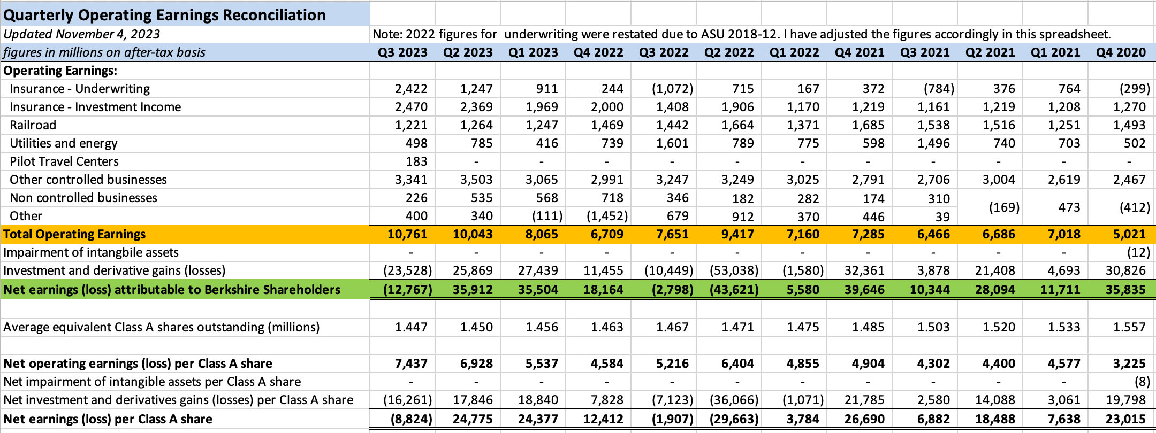
Task: Click Average equivalent Class A shares label
Action: point(161,327)
